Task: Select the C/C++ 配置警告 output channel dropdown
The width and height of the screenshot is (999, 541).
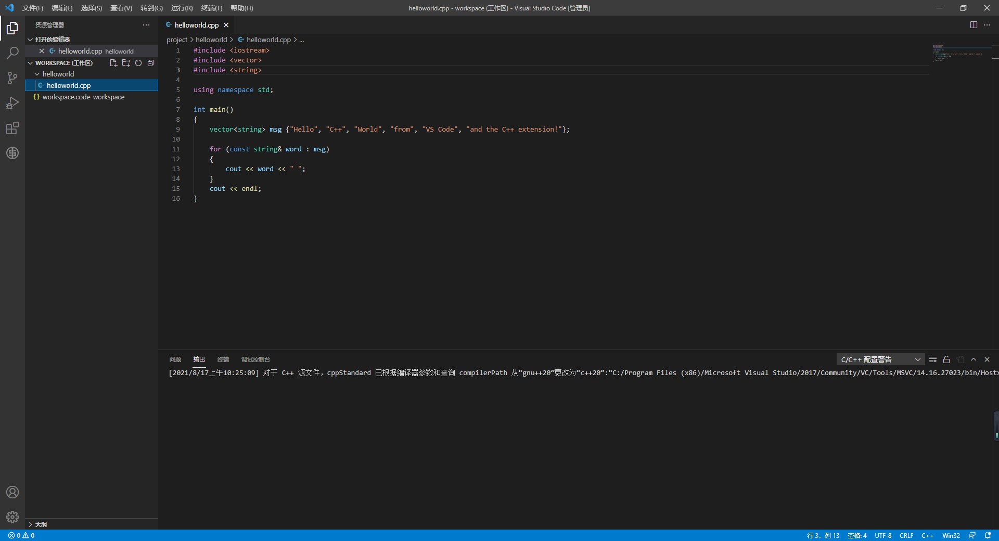Action: (880, 359)
